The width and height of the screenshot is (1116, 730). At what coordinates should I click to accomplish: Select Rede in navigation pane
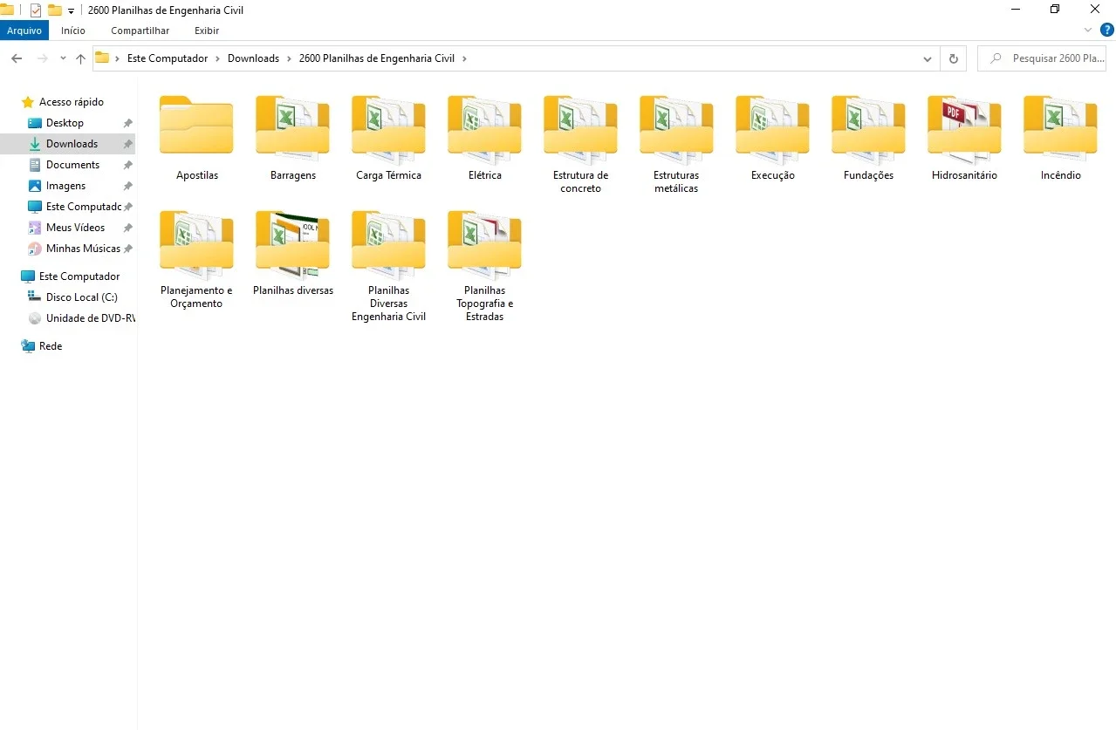[x=51, y=346]
